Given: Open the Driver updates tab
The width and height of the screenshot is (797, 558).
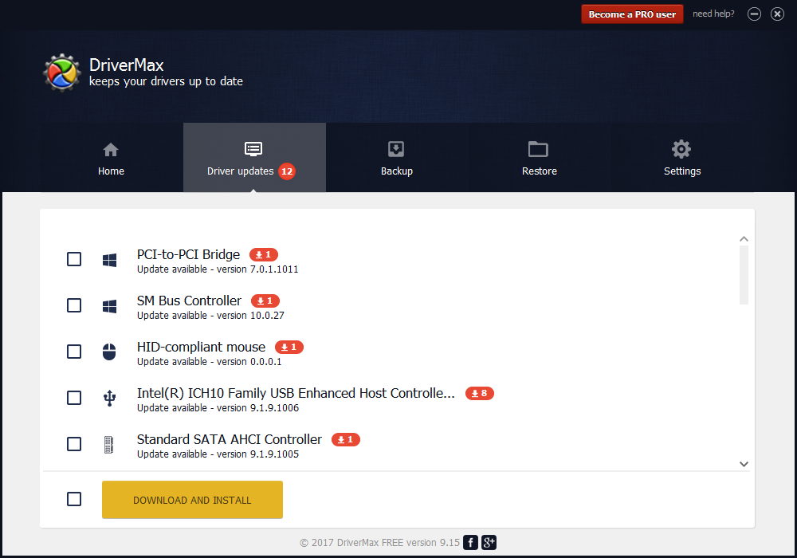Looking at the screenshot, I should pyautogui.click(x=254, y=158).
